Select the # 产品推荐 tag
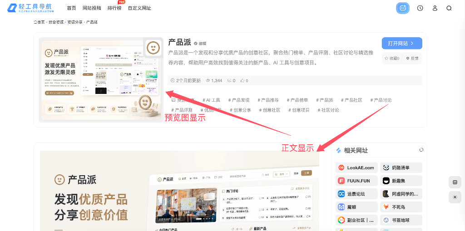This screenshot has width=465, height=231. [x=268, y=100]
